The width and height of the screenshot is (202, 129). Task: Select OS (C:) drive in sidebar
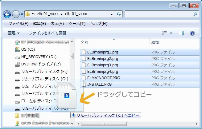pos(27,49)
